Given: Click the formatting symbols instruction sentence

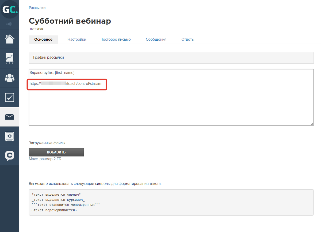Looking at the screenshot, I should coord(95,184).
